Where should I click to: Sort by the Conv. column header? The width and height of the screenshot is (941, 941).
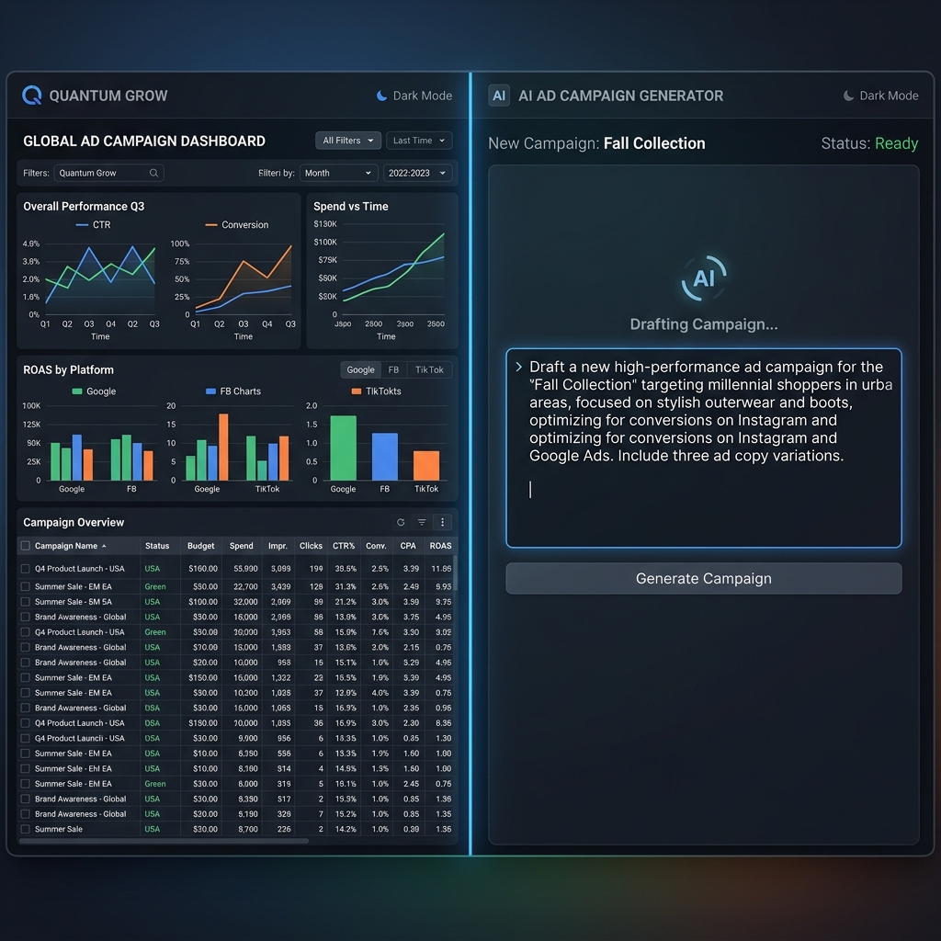(376, 546)
